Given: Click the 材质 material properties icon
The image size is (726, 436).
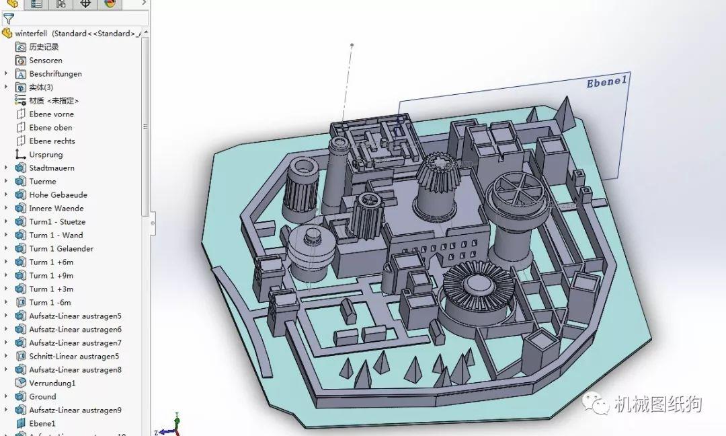Looking at the screenshot, I should (19, 100).
